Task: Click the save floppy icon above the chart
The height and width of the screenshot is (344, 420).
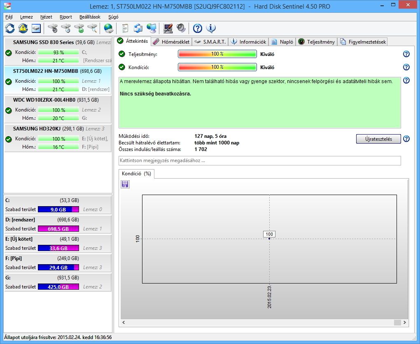Action: 125,184
